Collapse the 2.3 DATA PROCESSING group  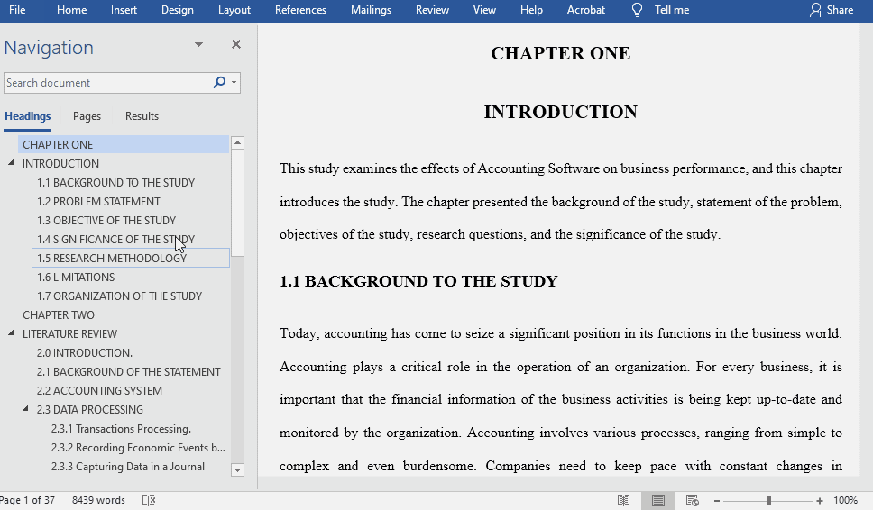click(x=25, y=409)
